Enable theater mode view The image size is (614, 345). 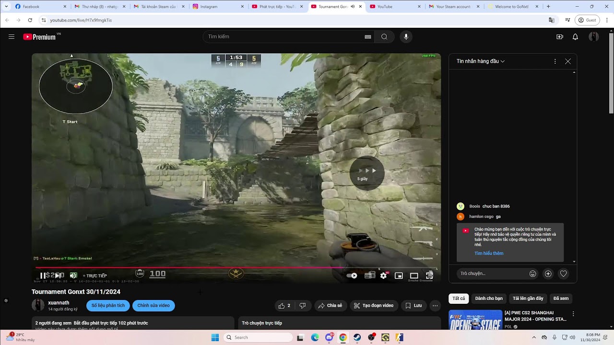[x=414, y=276]
